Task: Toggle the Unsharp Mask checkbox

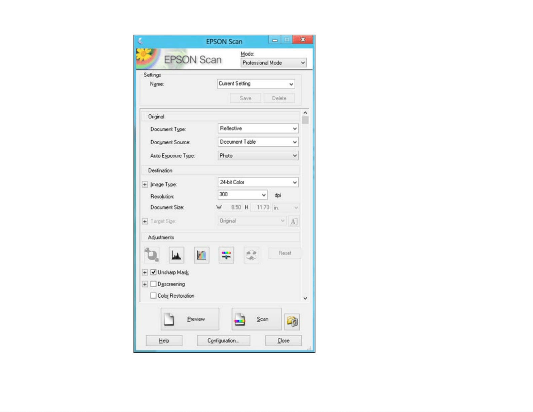Action: coord(153,272)
